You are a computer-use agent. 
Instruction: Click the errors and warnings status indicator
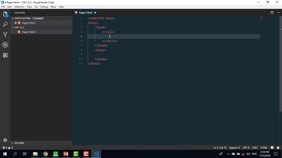click(7, 147)
